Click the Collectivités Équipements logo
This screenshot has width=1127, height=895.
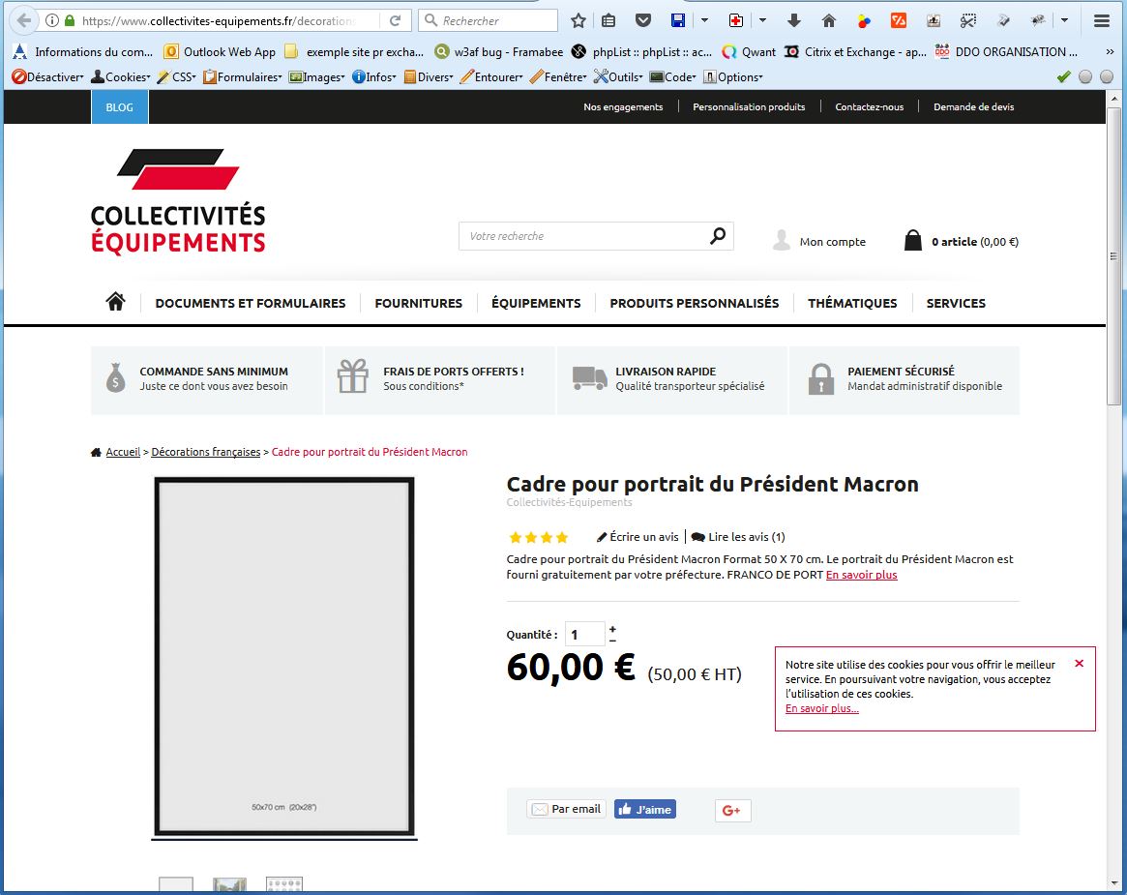tap(178, 201)
